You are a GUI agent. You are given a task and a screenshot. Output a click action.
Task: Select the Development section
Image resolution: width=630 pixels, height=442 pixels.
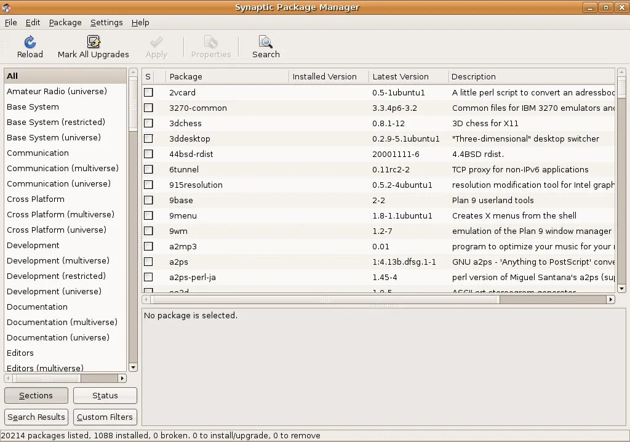click(65, 245)
